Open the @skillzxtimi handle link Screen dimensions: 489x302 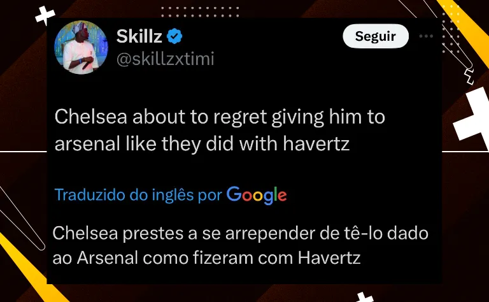[166, 59]
